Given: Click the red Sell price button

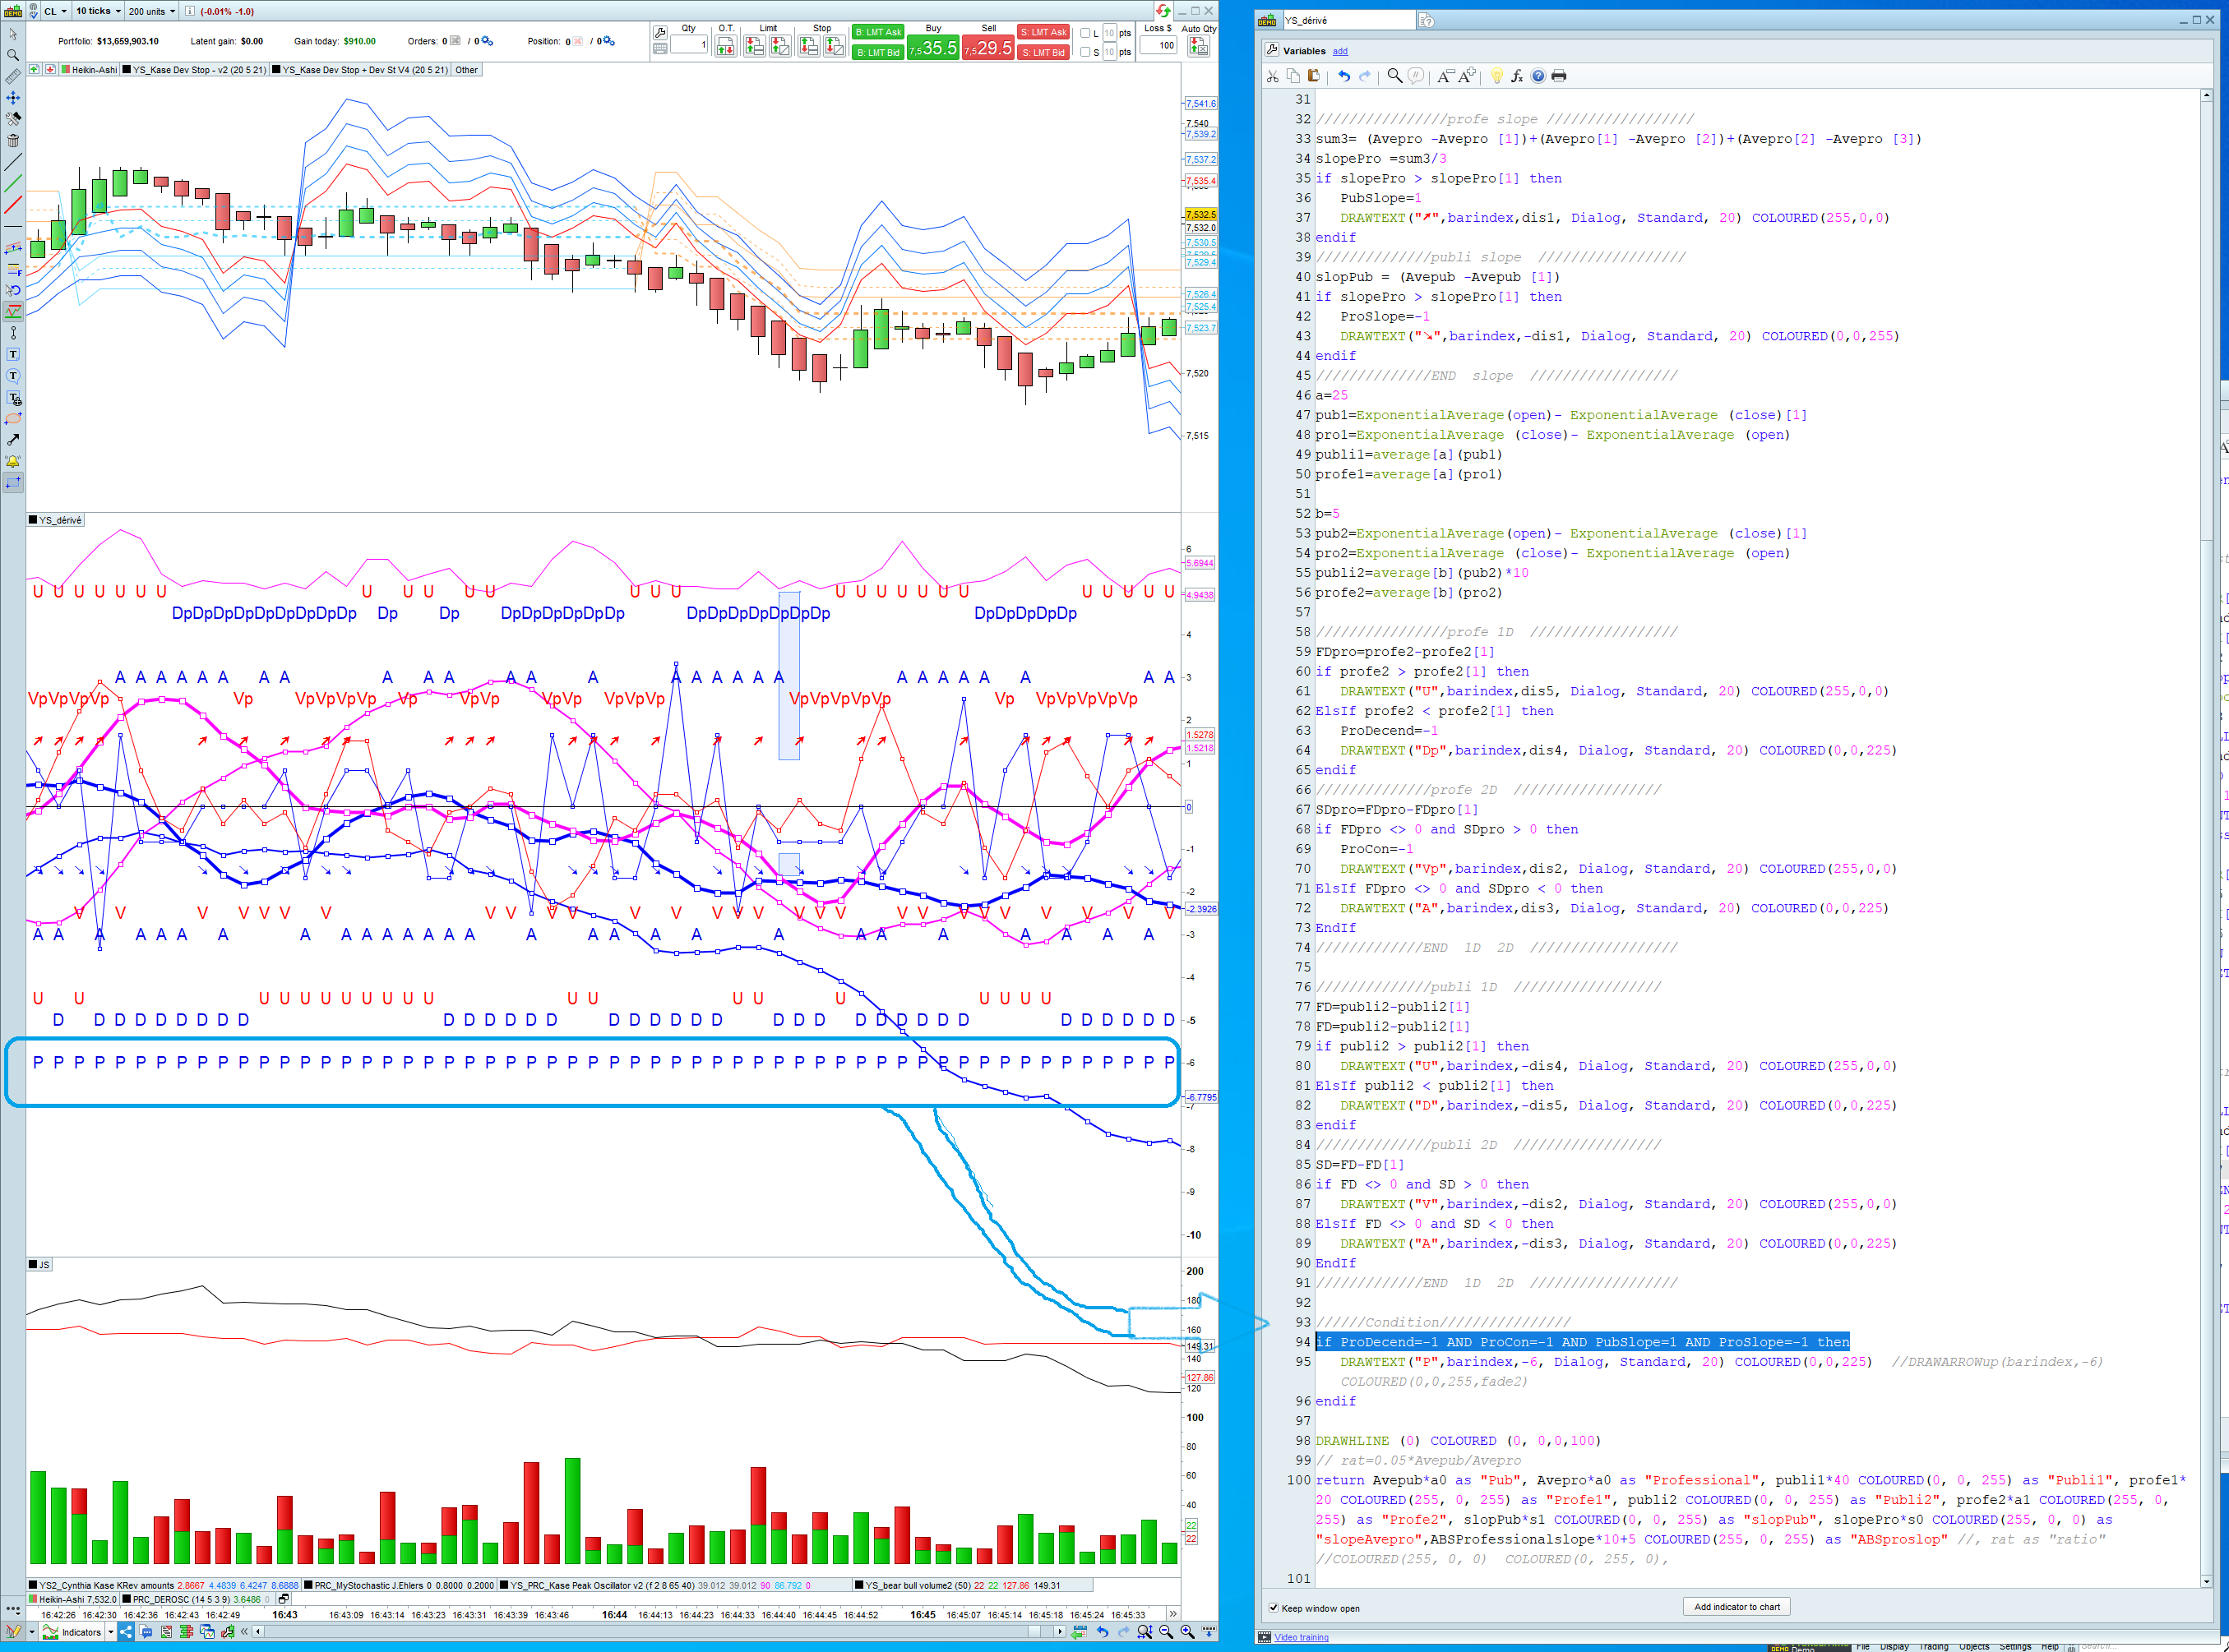Looking at the screenshot, I should [x=987, y=47].
